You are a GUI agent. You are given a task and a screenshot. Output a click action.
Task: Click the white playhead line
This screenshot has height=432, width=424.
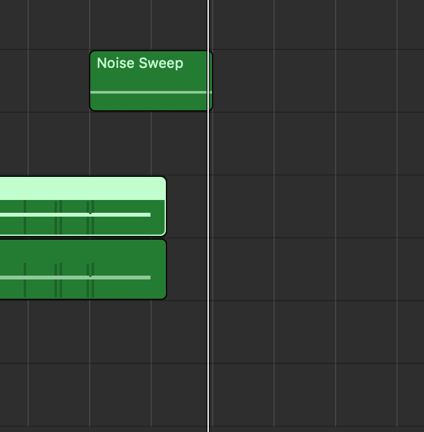(208, 216)
